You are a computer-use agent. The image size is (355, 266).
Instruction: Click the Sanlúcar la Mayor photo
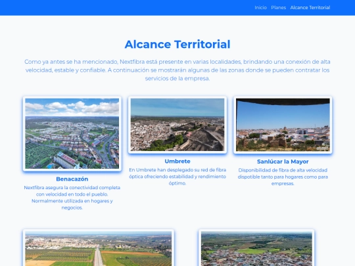[x=283, y=125]
